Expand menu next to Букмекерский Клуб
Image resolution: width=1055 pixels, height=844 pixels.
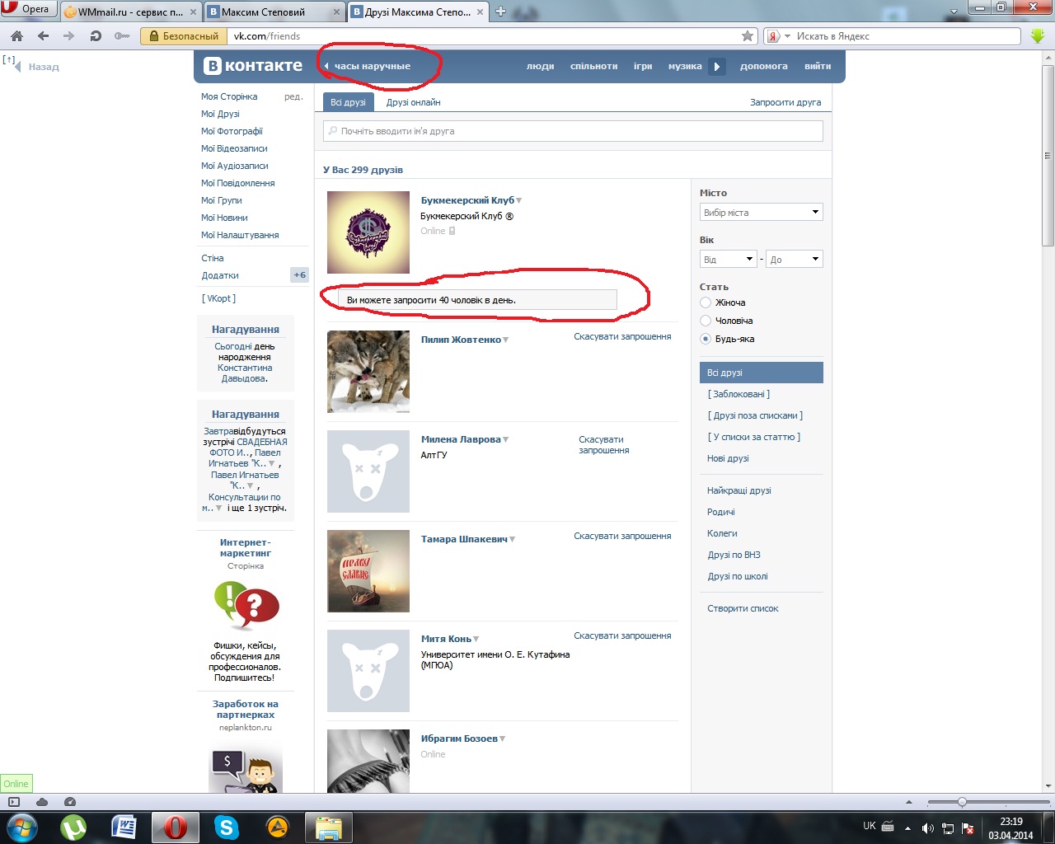coord(519,201)
